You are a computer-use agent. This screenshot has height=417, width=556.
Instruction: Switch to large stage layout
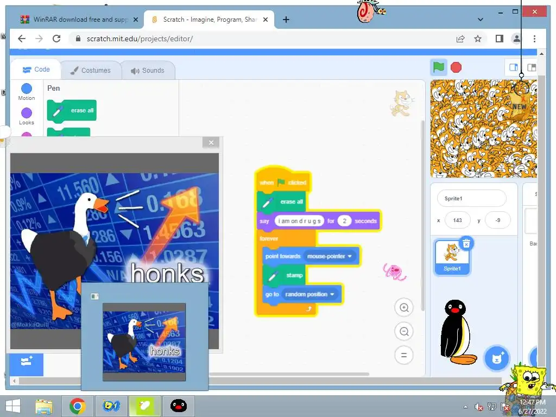531,67
